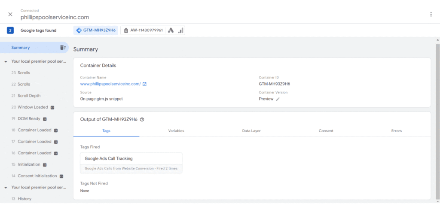This screenshot has height=209, width=440.
Task: Click the Google Ads logo icon
Action: click(171, 30)
